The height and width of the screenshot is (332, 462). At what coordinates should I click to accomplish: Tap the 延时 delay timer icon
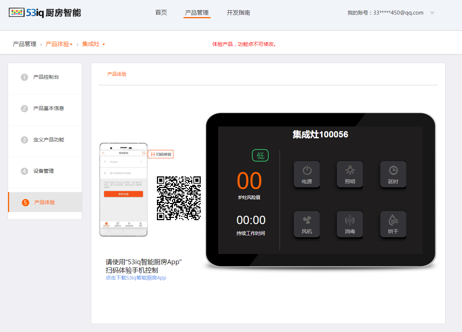pos(393,174)
